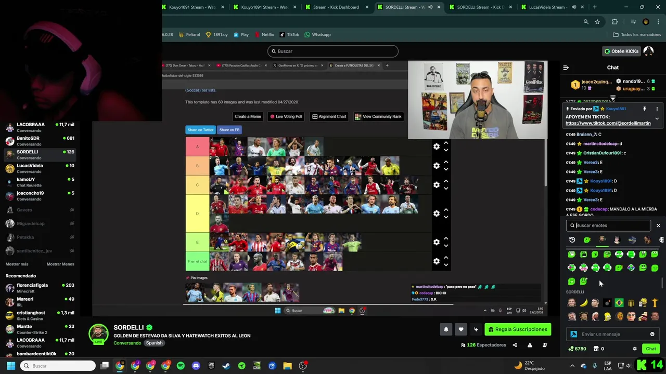Focus the Buscar emotes search field
This screenshot has width=666, height=374.
click(x=608, y=225)
